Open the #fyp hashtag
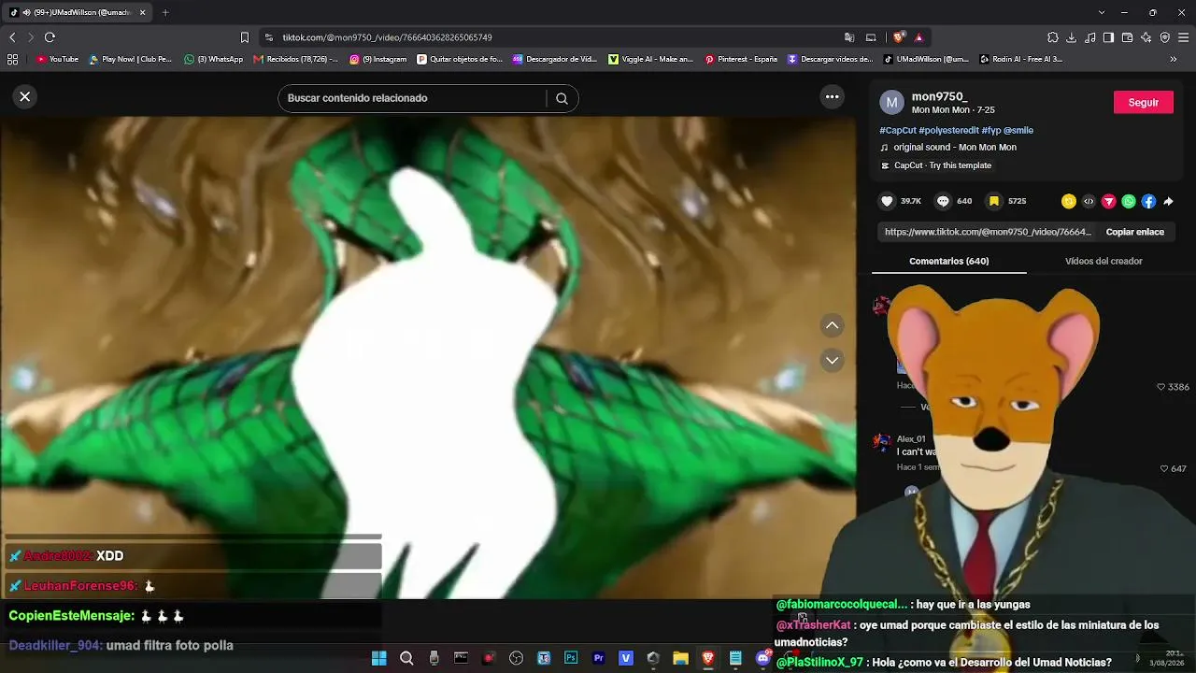 coord(990,130)
